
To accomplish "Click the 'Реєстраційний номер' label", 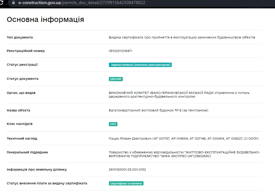I will 26,51.
